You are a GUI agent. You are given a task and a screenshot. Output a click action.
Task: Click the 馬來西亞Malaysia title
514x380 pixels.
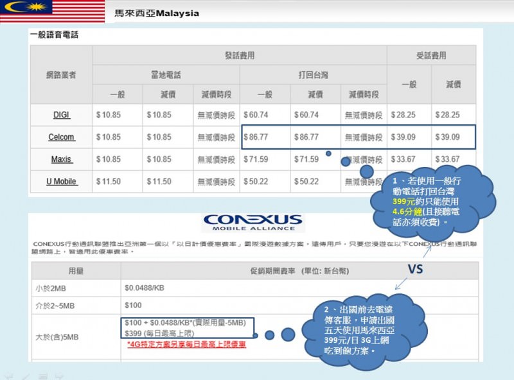(x=157, y=13)
